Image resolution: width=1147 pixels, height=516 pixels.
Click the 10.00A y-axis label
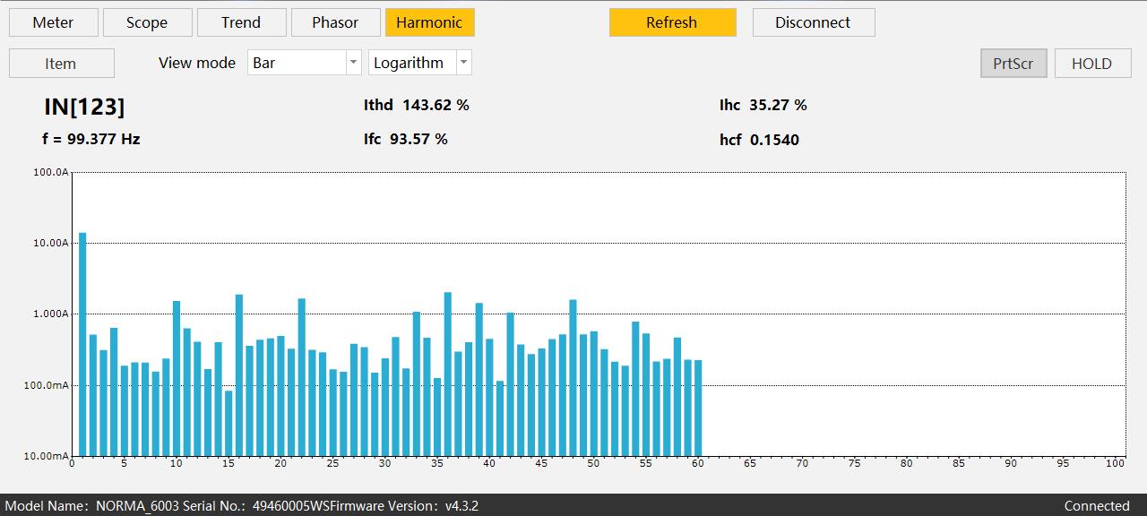(x=51, y=243)
